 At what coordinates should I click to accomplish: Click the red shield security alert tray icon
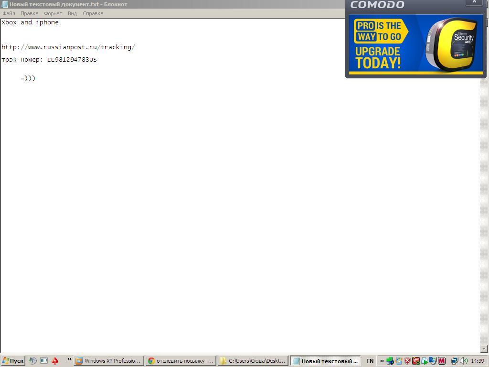(x=407, y=361)
